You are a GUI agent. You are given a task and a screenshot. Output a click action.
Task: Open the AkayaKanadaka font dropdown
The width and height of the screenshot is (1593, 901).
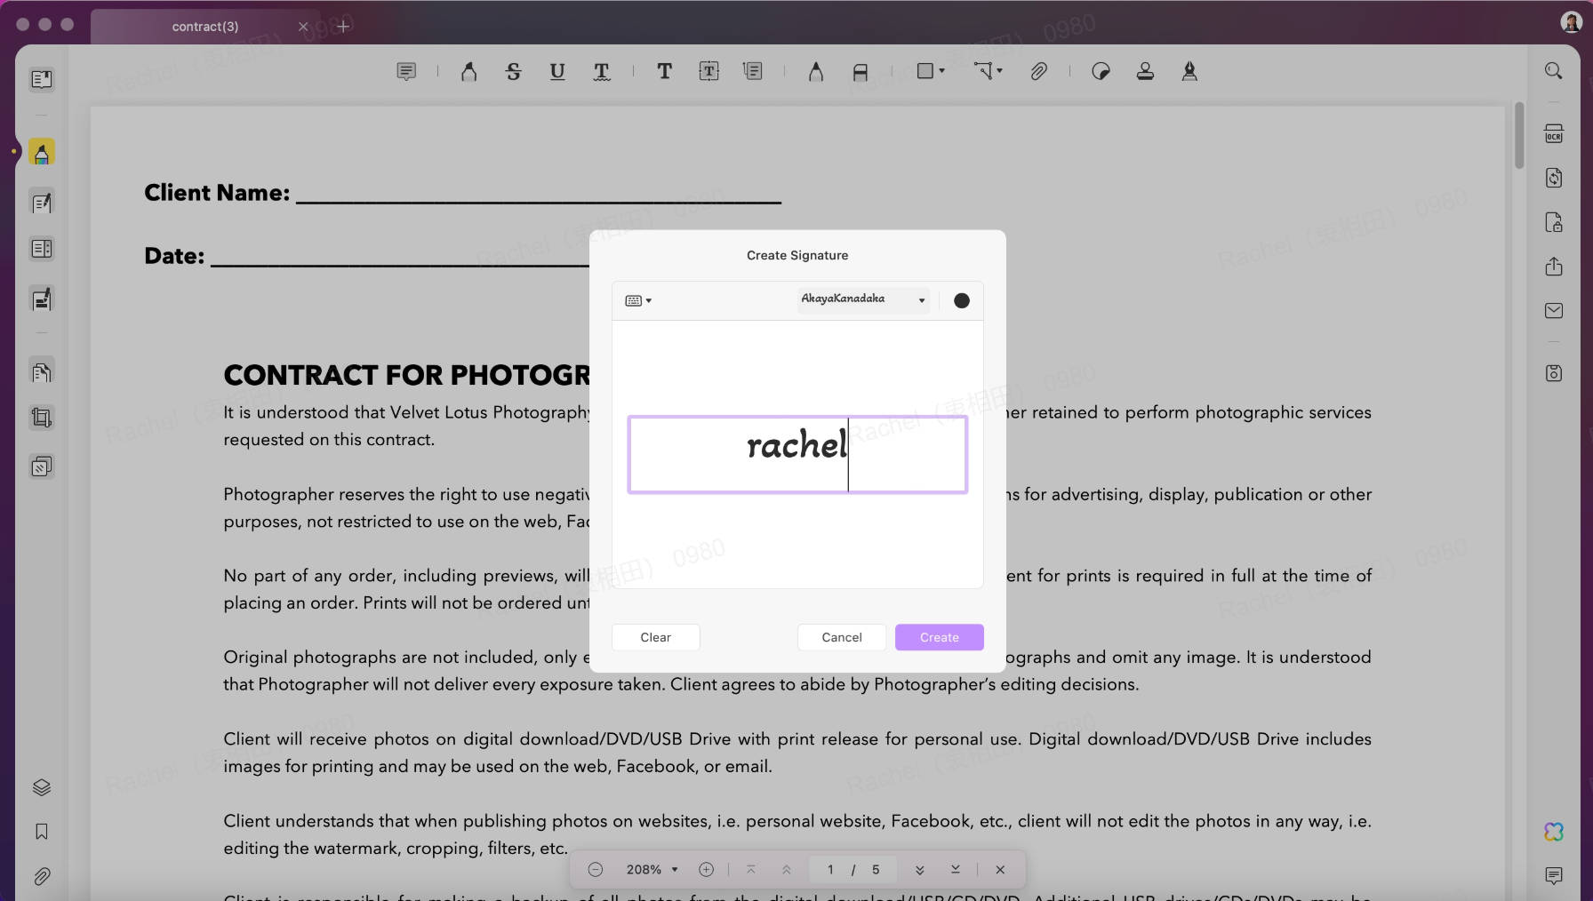click(x=862, y=299)
